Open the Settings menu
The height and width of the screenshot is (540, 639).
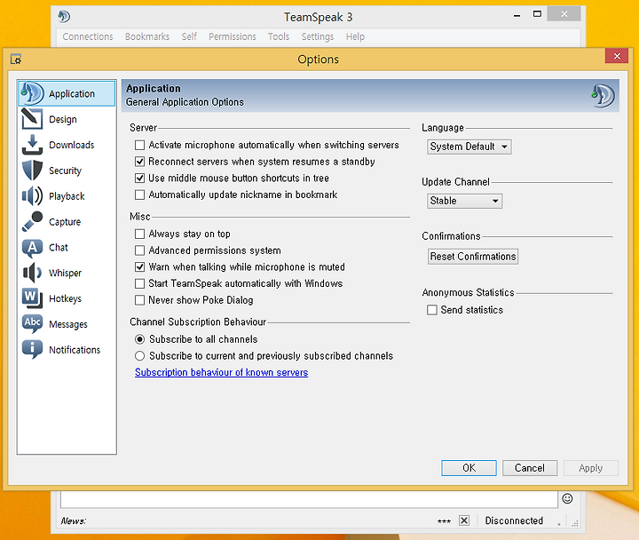click(x=318, y=36)
